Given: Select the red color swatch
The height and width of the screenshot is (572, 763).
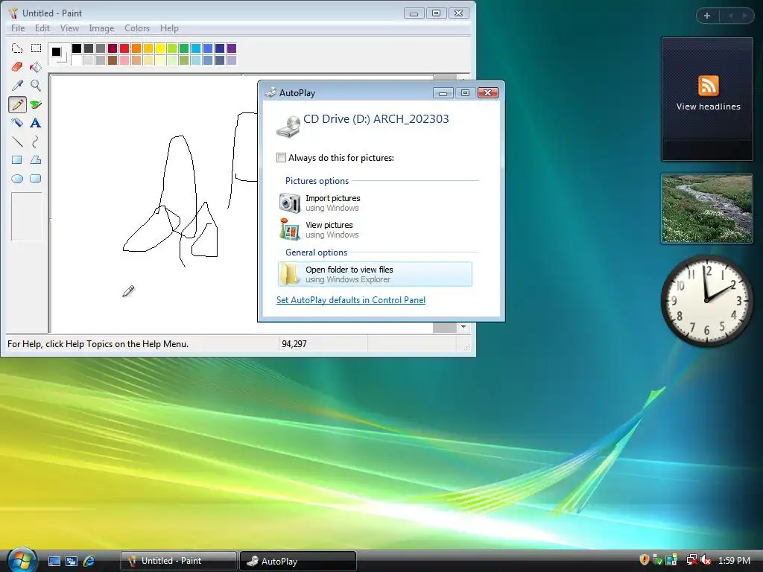Looking at the screenshot, I should 124,48.
